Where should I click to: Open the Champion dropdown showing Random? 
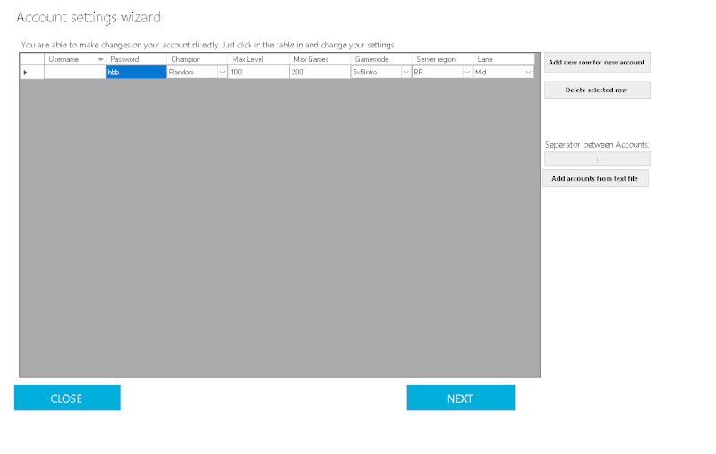(x=222, y=73)
